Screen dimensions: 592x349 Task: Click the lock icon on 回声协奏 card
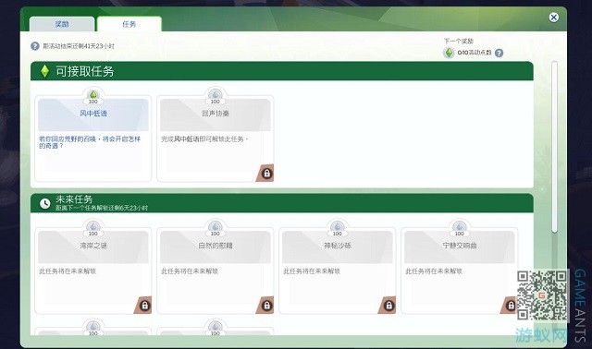tap(266, 174)
